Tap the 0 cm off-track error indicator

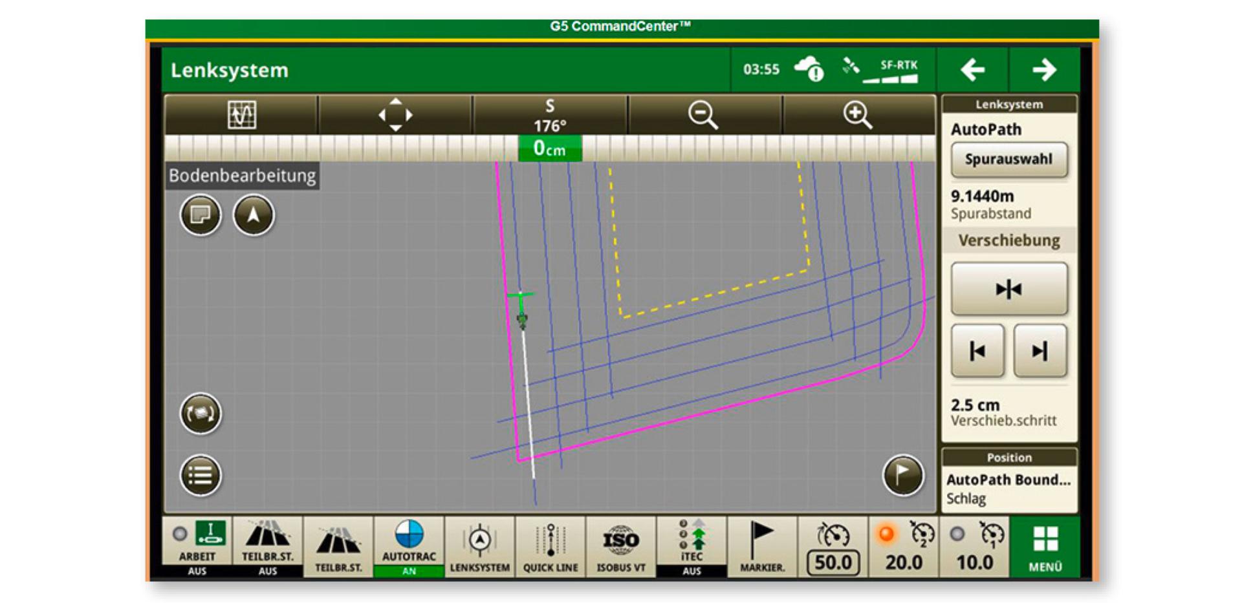[550, 149]
